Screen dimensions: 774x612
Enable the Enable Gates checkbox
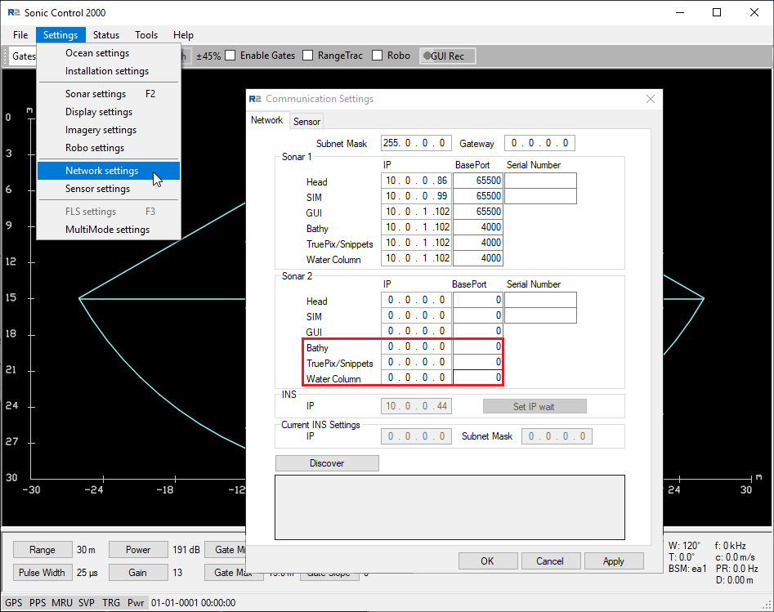coord(231,56)
